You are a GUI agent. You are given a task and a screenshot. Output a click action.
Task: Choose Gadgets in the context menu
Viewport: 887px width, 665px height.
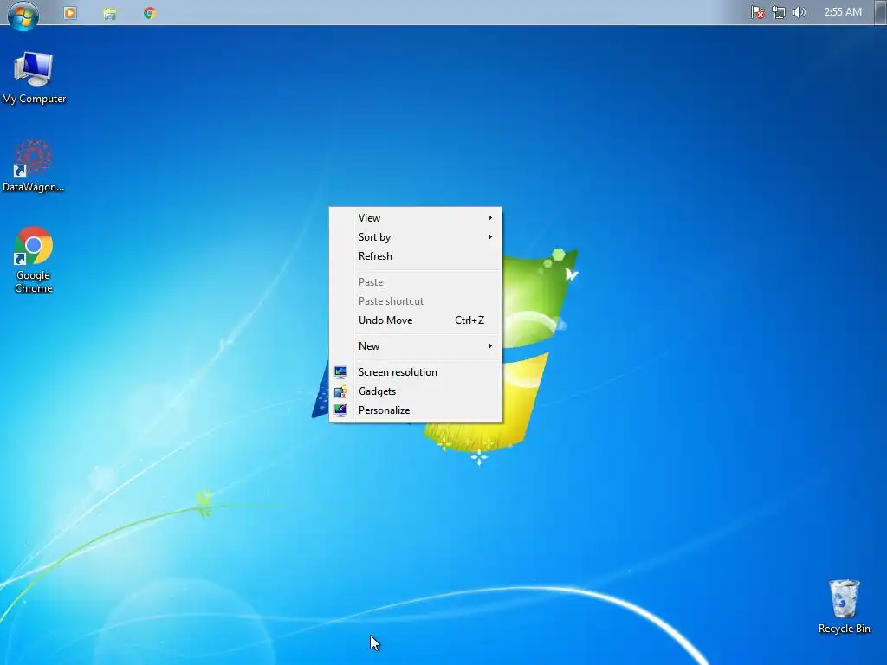[x=415, y=391]
